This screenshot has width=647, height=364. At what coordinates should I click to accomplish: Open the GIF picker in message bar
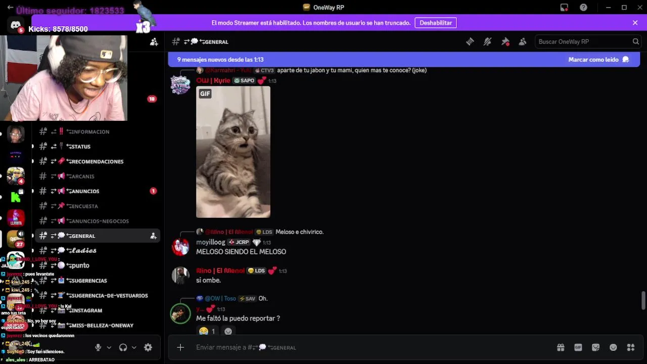point(578,347)
